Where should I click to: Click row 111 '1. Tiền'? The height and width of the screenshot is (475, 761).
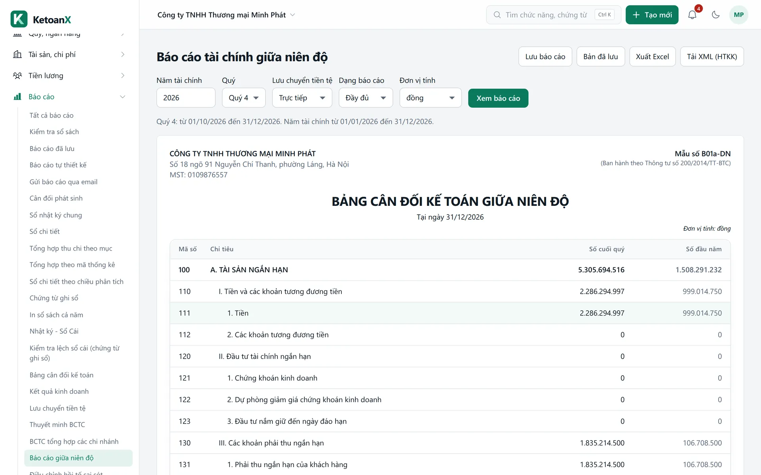click(x=450, y=313)
